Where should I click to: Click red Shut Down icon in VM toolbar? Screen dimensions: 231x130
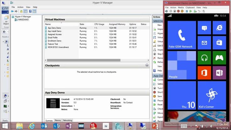pos(178,11)
